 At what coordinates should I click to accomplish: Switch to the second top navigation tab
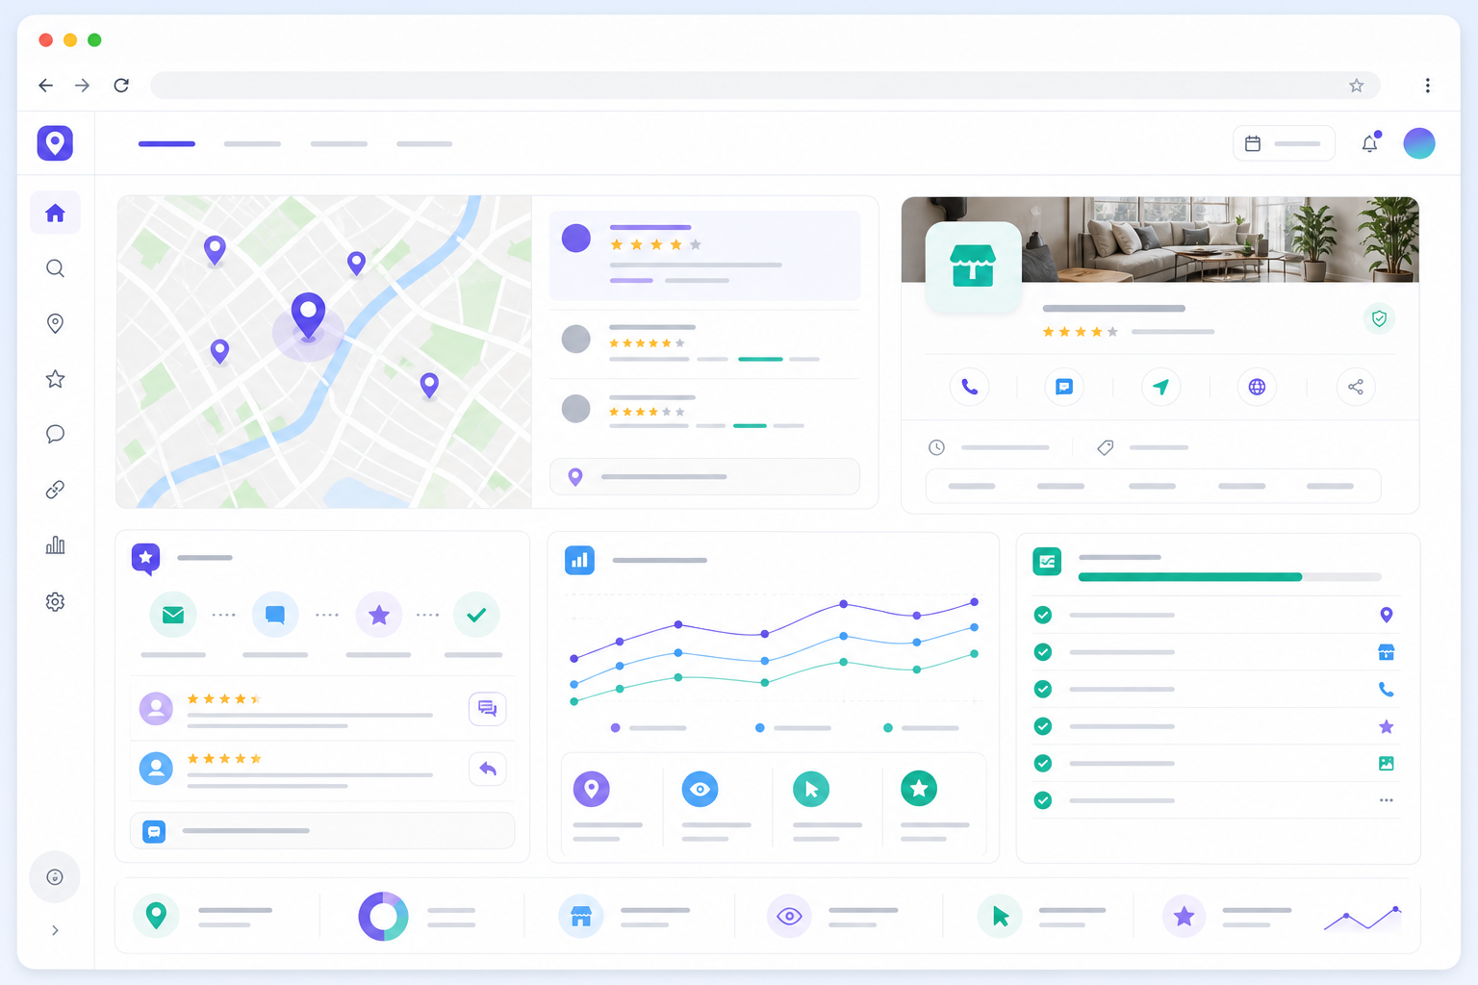point(252,143)
